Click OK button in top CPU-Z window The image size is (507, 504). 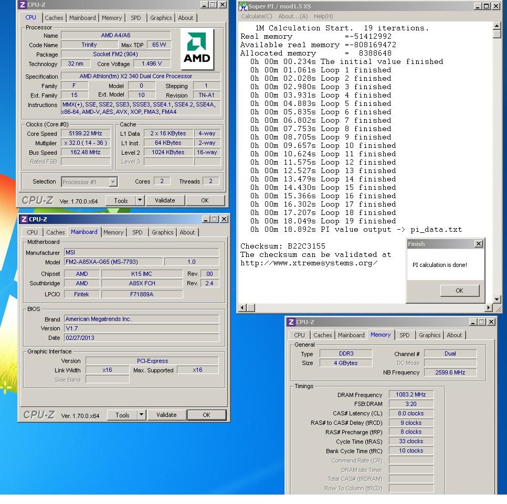(205, 200)
